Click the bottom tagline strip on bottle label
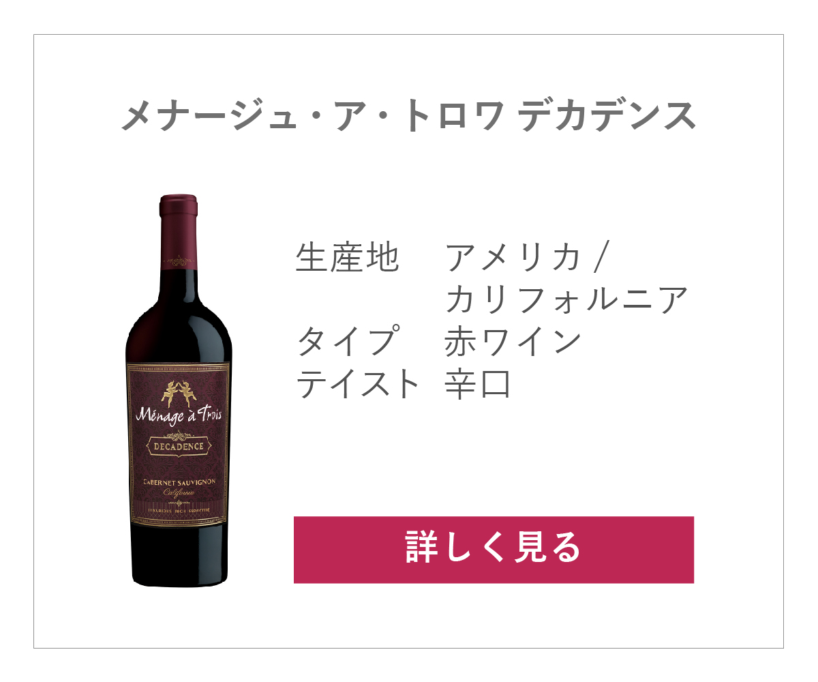 (179, 510)
